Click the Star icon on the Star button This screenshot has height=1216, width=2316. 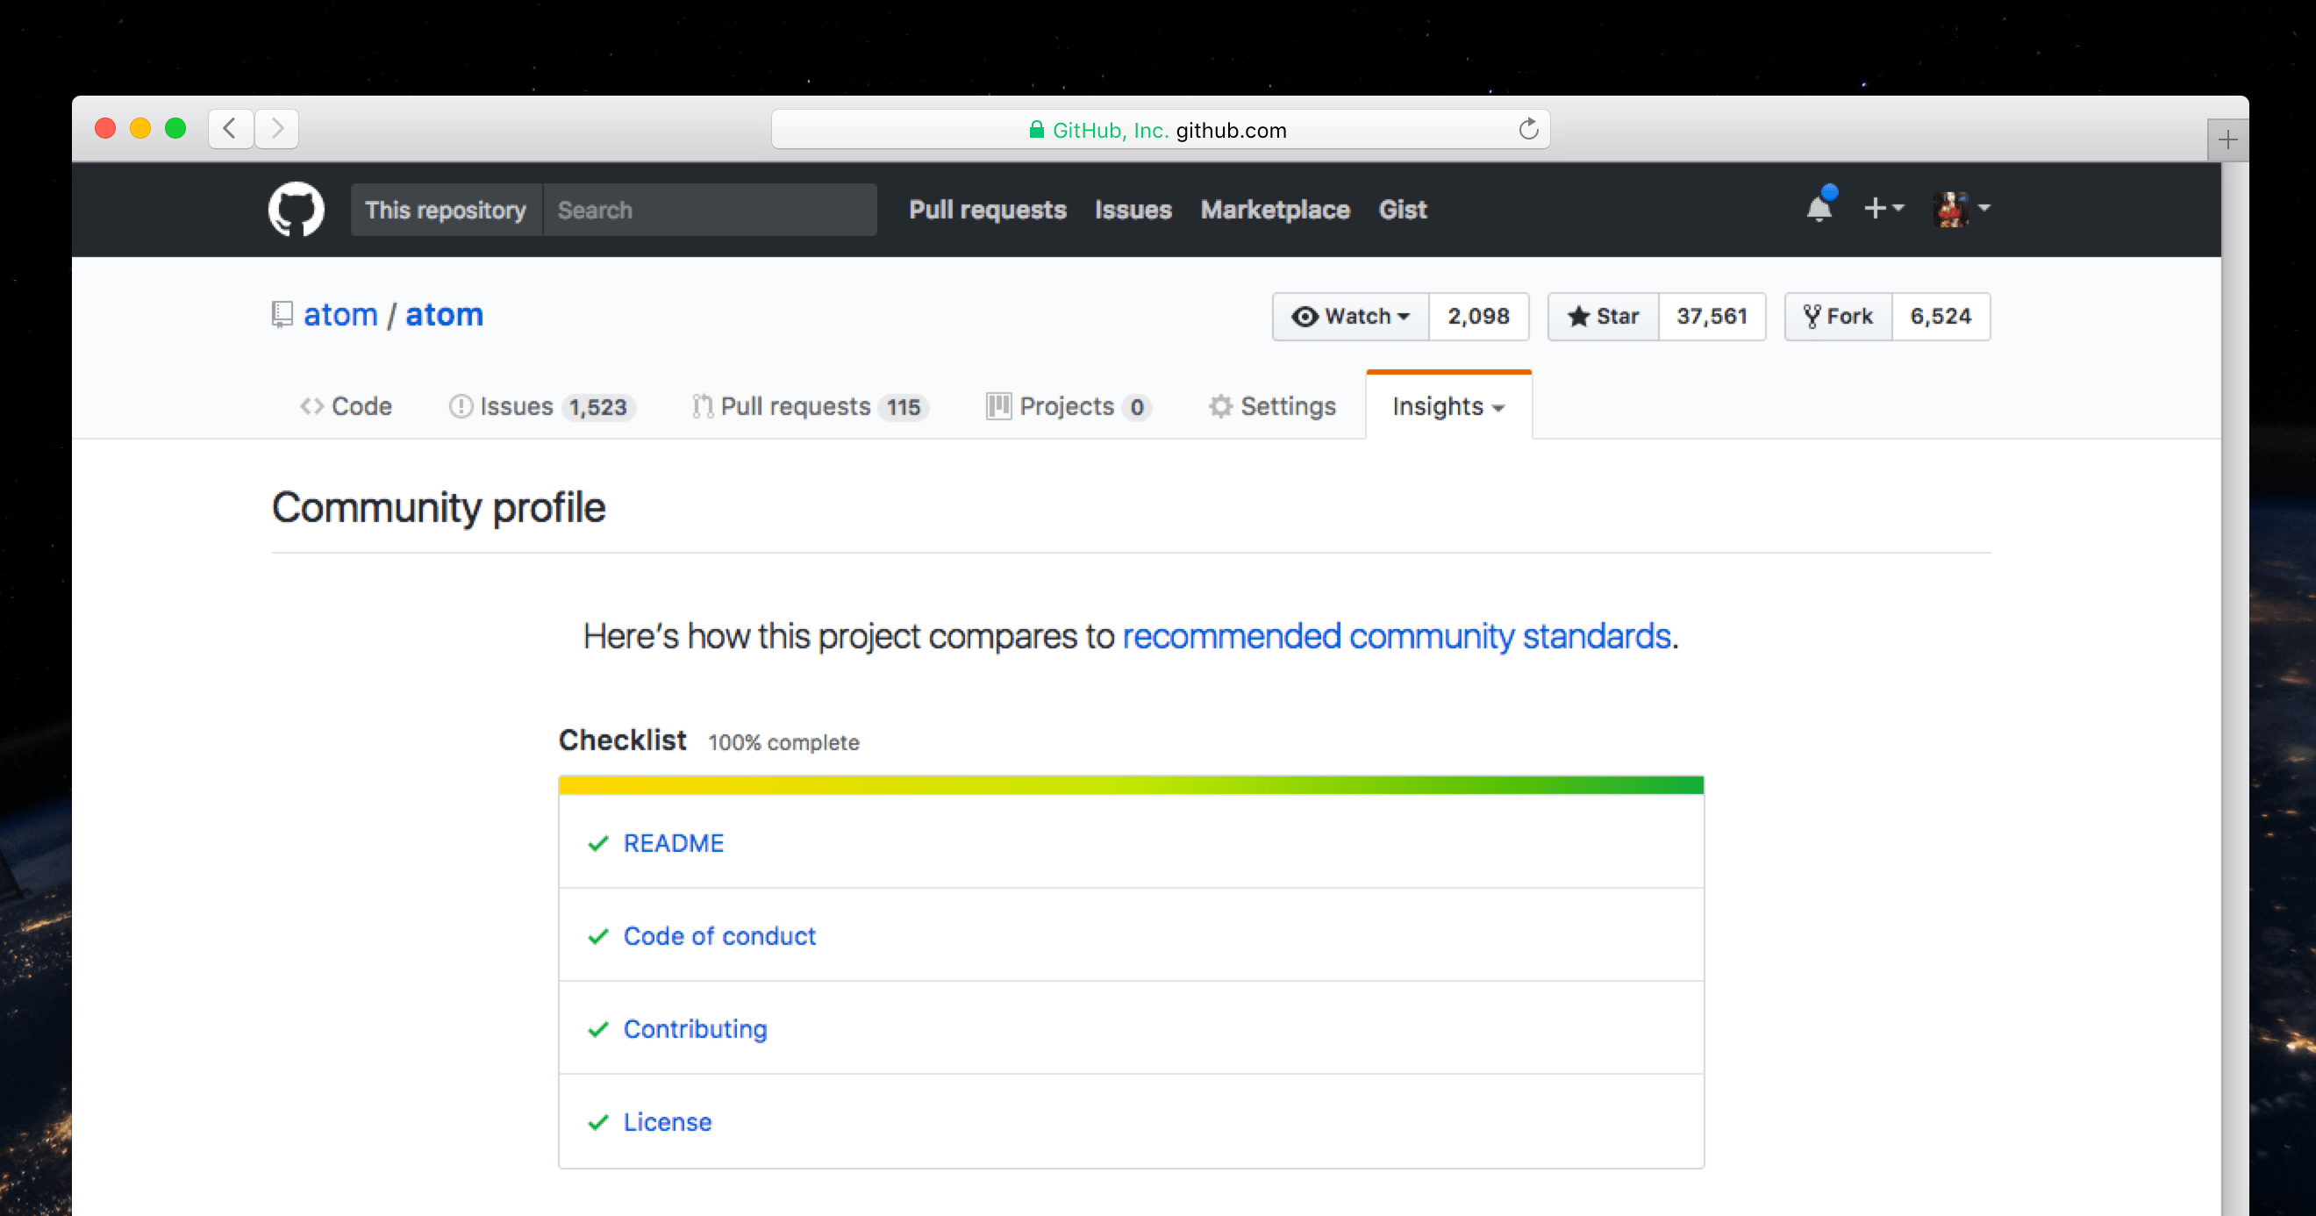click(x=1580, y=316)
